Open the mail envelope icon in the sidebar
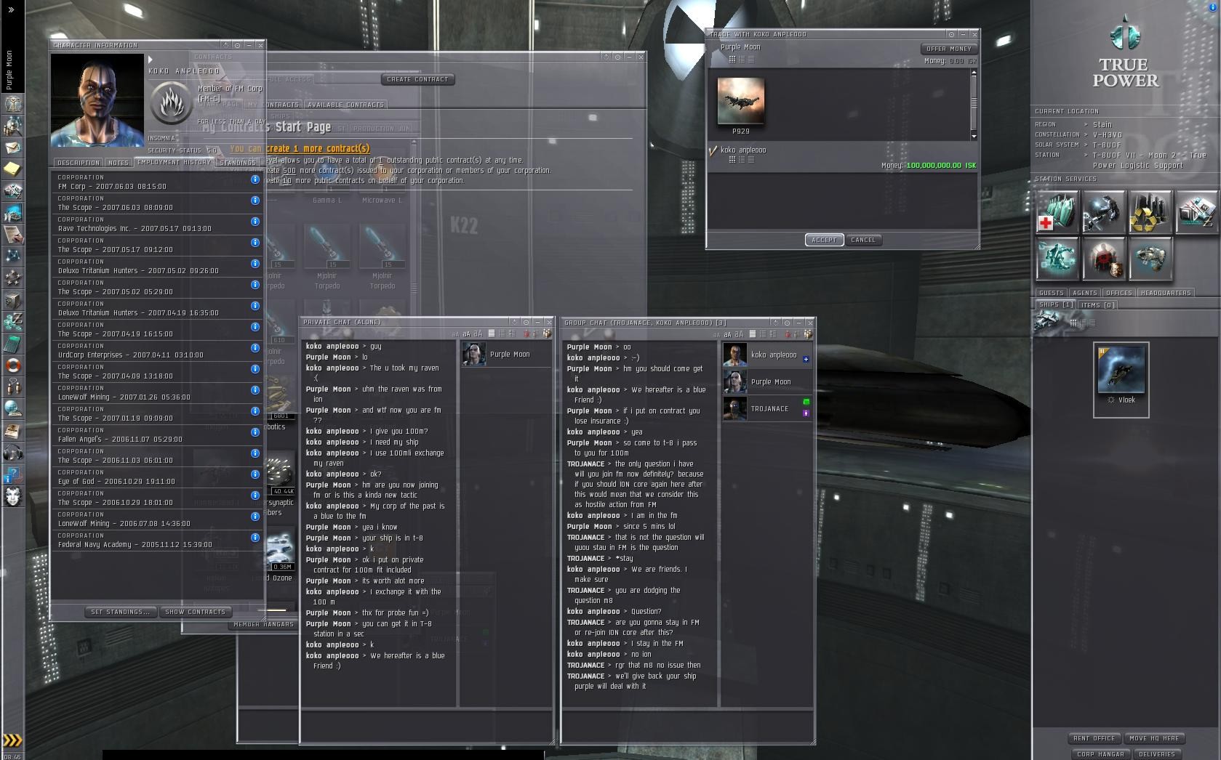This screenshot has width=1221, height=760. pyautogui.click(x=12, y=147)
